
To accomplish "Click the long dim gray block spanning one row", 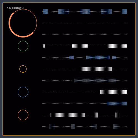I will (95, 81).
